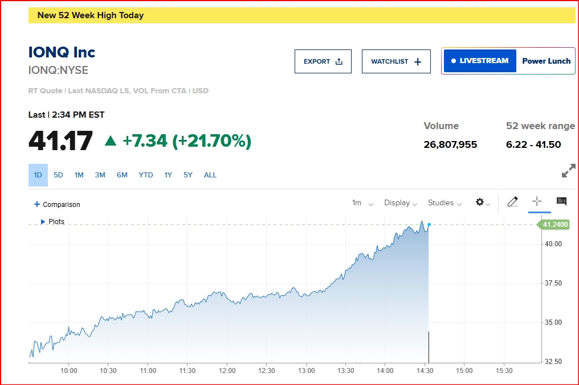Switch to the YTD range tab
The image size is (579, 385).
point(146,175)
